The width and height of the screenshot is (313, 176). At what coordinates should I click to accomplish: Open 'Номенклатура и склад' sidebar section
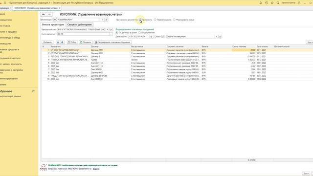[10, 38]
